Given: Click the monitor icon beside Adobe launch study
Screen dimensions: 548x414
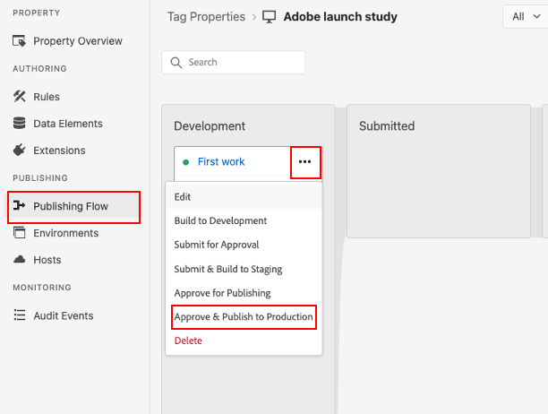Looking at the screenshot, I should coord(270,17).
